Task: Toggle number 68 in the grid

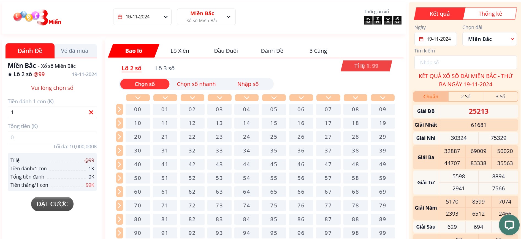Action: (x=355, y=192)
